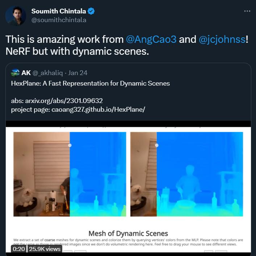Open the more options menu (three dots)

tap(247, 11)
